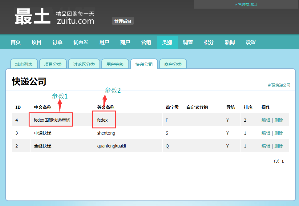Click the 自定义分组 column header
299x206 pixels.
(x=197, y=107)
